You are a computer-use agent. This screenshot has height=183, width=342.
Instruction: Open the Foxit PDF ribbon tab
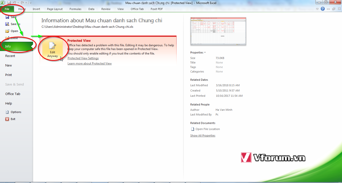tap(157, 9)
